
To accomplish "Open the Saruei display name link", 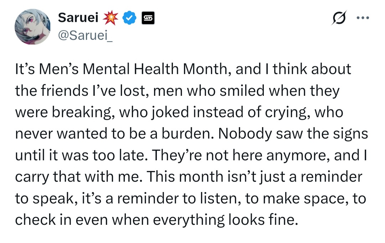I will pyautogui.click(x=78, y=18).
